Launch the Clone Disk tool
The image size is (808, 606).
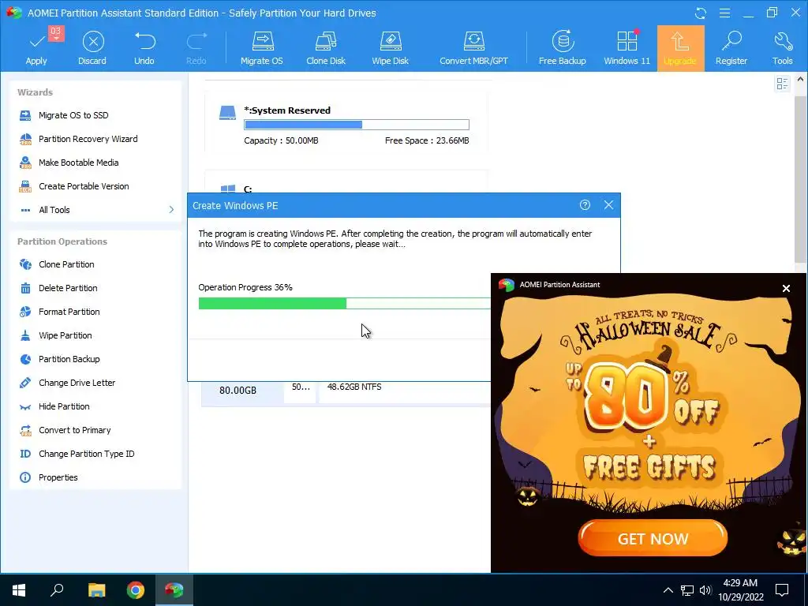[326, 48]
